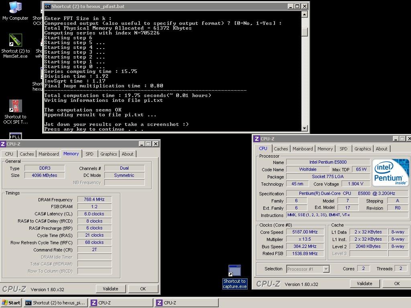Click Channels # Dual field

tap(124, 168)
